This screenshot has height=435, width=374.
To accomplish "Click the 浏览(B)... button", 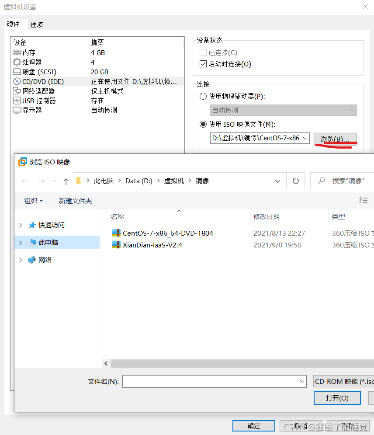I will pos(335,139).
